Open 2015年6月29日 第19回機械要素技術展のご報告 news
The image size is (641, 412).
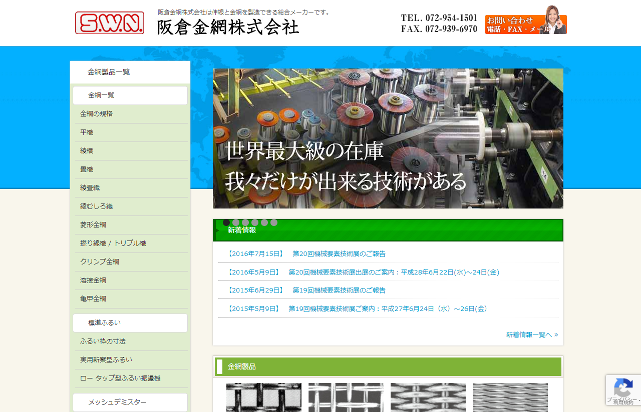pyautogui.click(x=306, y=290)
